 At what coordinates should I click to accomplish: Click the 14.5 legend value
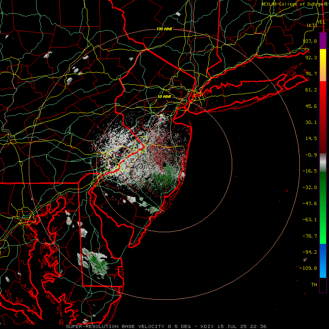[x=311, y=139]
